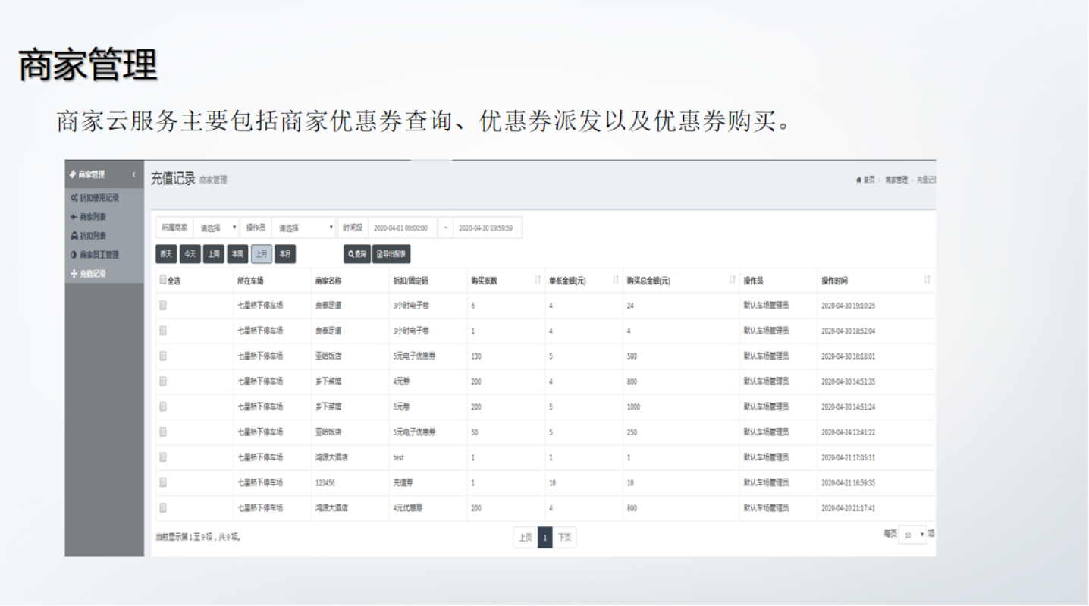The width and height of the screenshot is (1089, 606).
Task: Open the 操作员 dropdown
Action: coord(304,228)
